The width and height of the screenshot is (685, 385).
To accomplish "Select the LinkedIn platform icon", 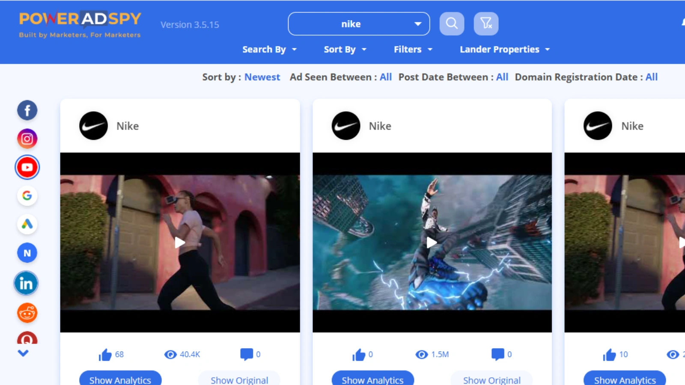I will (26, 283).
